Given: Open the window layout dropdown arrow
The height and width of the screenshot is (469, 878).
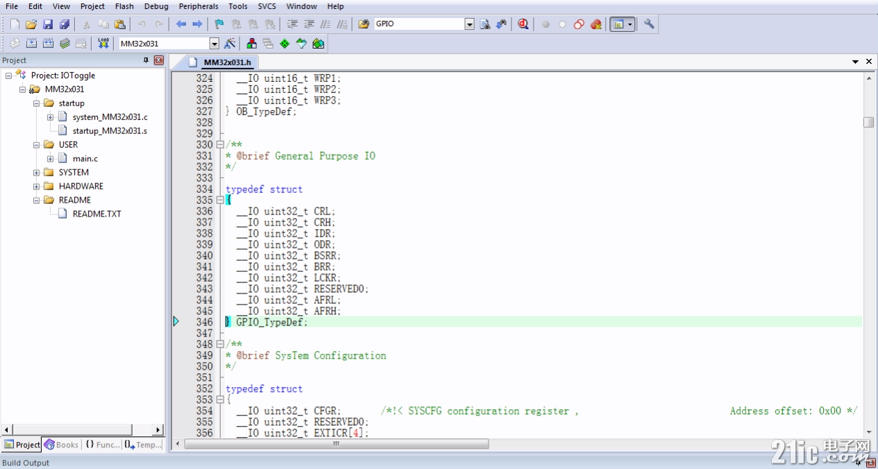Looking at the screenshot, I should 630,24.
